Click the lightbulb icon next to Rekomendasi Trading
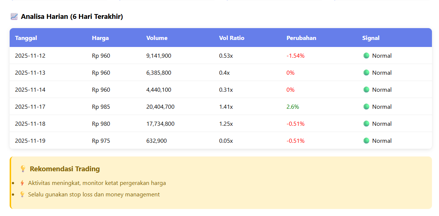Viewport: 439px width, 216px height. (23, 169)
